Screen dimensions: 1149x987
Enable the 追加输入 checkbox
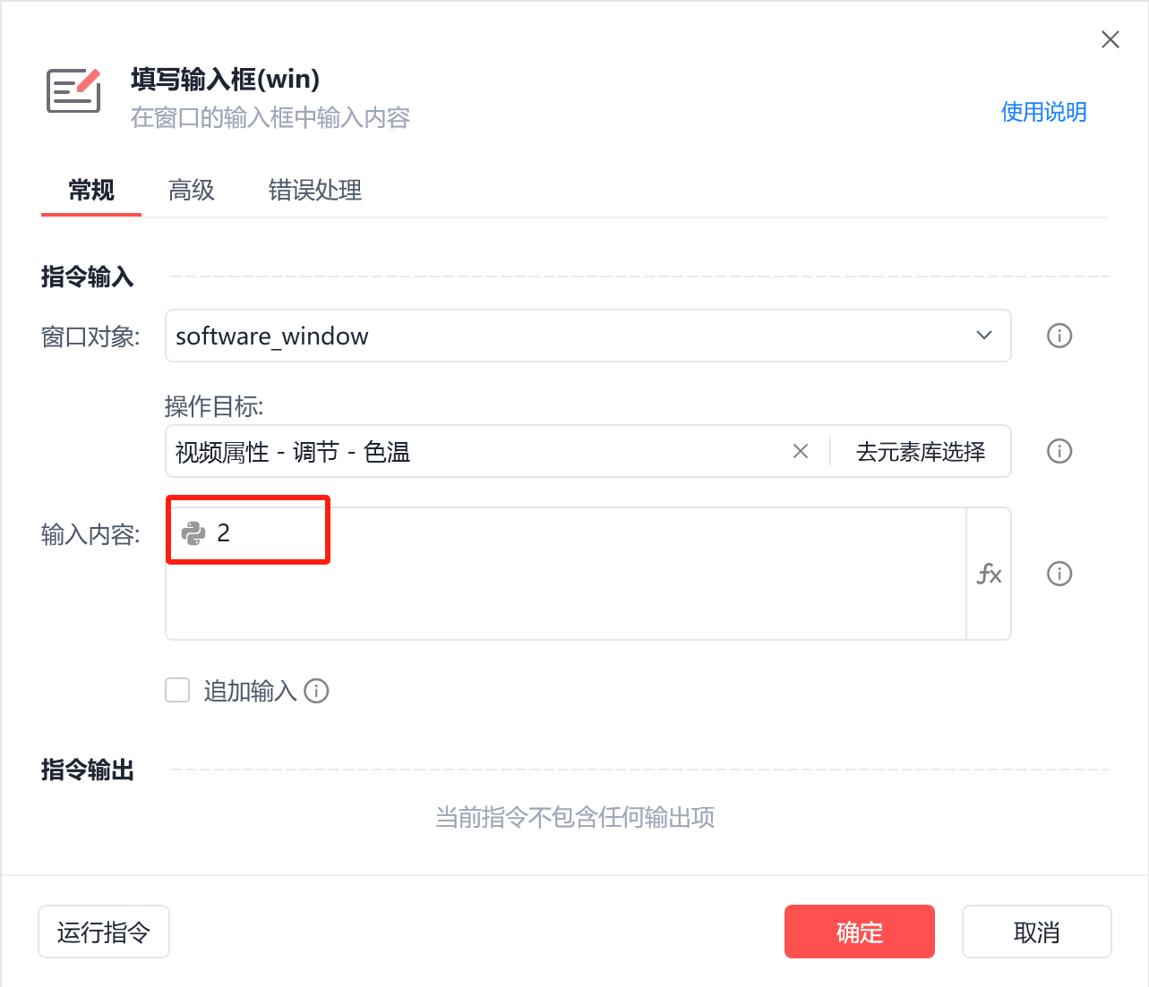coord(178,691)
